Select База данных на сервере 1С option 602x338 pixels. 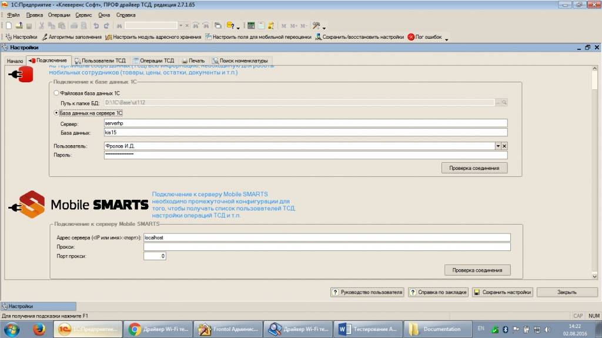pyautogui.click(x=56, y=113)
